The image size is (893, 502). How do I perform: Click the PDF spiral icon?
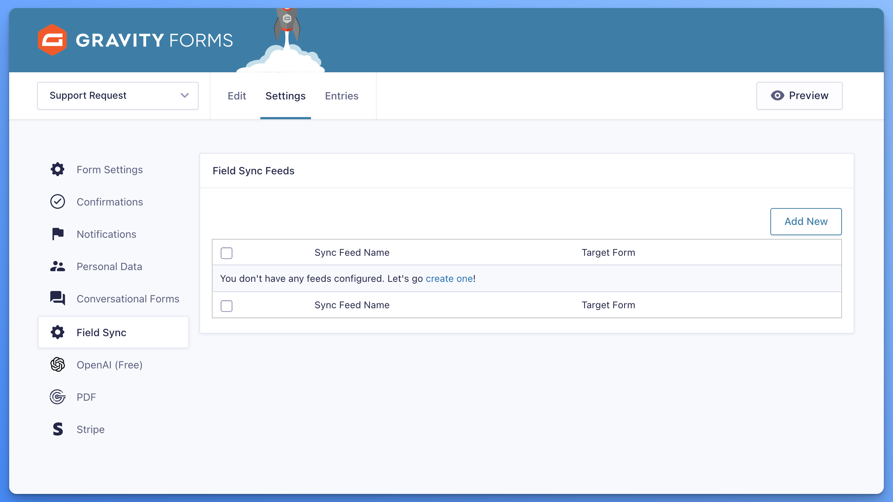pos(58,397)
